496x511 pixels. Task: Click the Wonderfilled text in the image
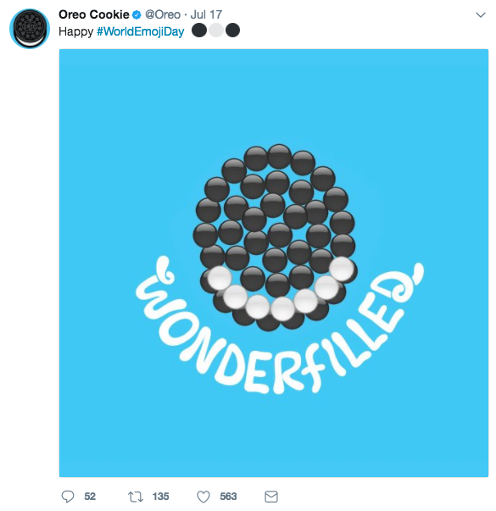click(x=279, y=329)
